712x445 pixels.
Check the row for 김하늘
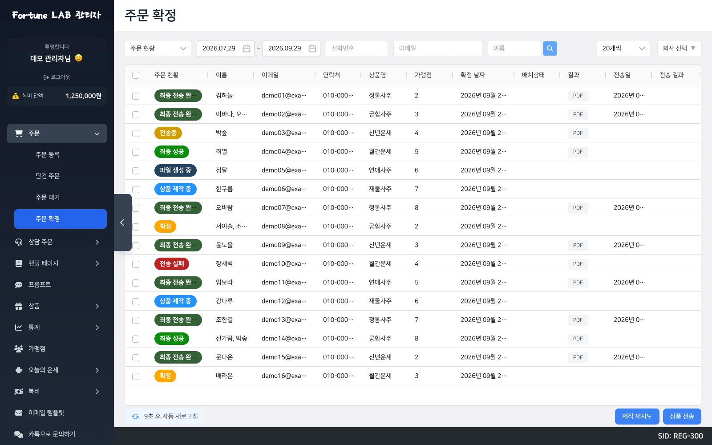point(136,96)
